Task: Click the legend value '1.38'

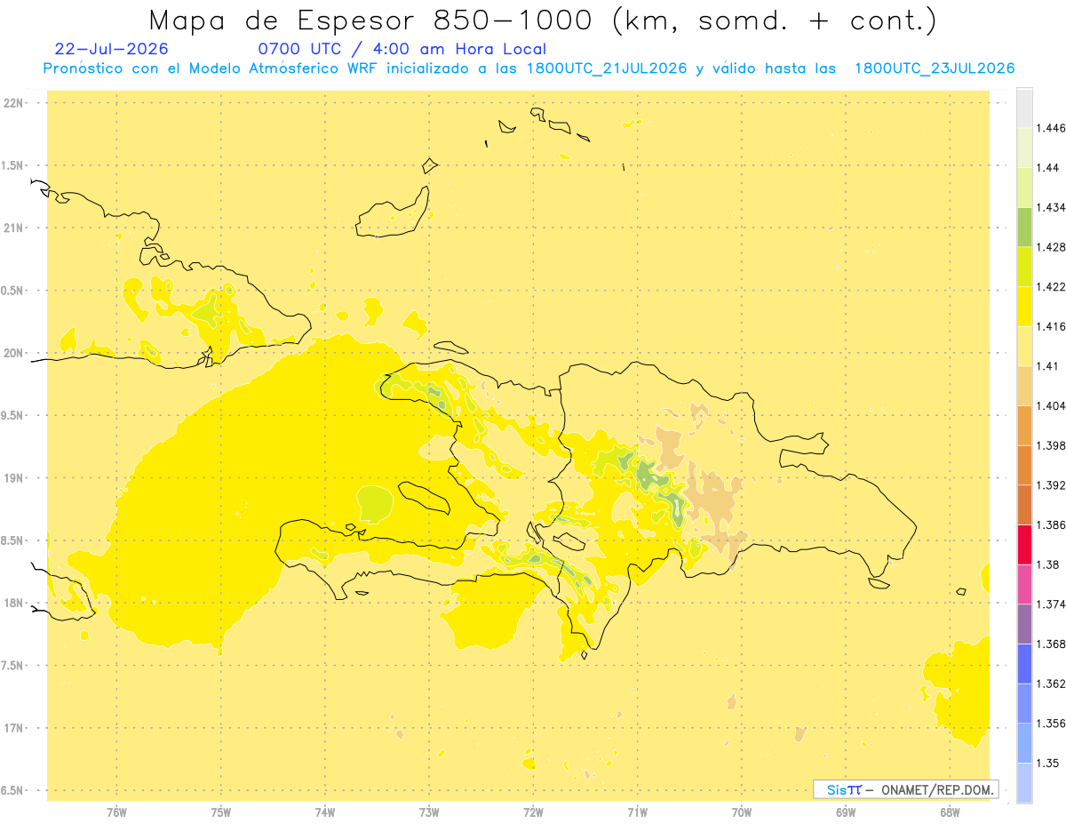Action: (x=1049, y=564)
